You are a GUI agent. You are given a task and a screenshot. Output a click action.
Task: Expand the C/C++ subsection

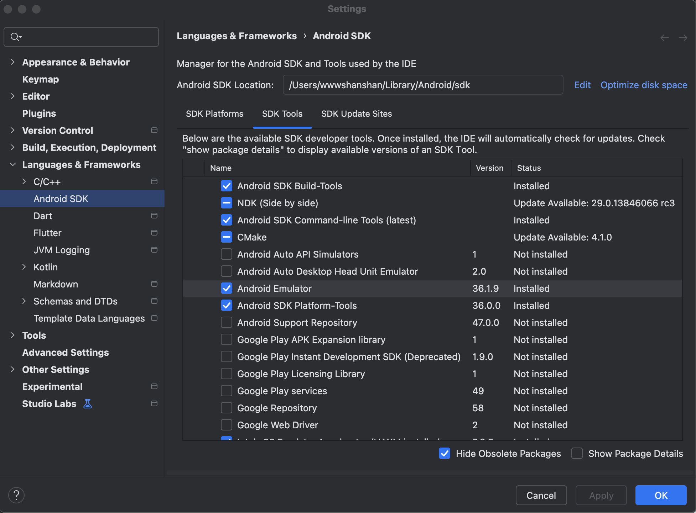pyautogui.click(x=24, y=182)
